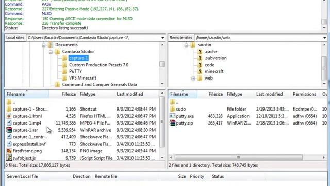
Task: Click the remote file list horizontal scrollbar
Action: (238, 157)
